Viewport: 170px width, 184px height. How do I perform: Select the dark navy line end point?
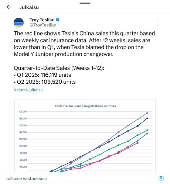coord(147,118)
